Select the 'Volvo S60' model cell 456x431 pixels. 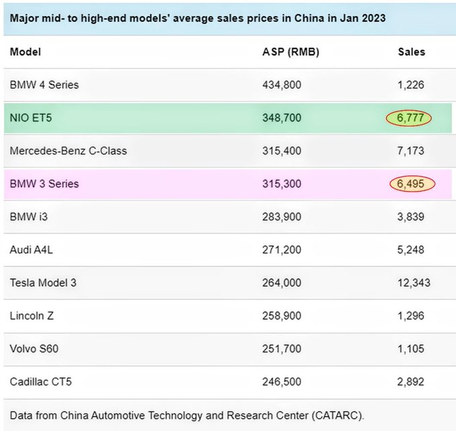(34, 349)
